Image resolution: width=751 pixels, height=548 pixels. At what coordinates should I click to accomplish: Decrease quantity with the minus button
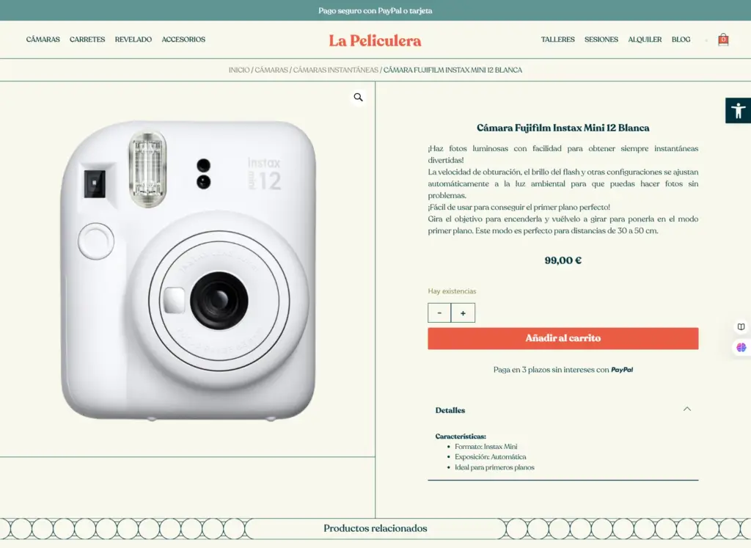coord(439,313)
